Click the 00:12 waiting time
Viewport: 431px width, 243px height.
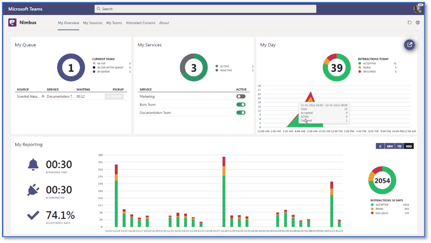[81, 96]
